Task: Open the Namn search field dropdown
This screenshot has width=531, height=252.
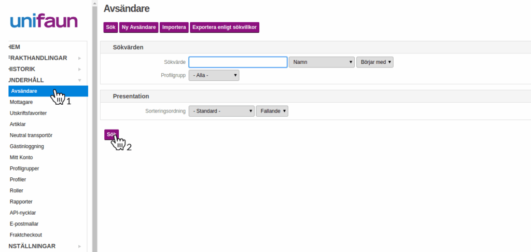Action: click(321, 62)
